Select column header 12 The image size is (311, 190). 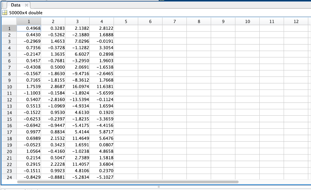[296, 21]
